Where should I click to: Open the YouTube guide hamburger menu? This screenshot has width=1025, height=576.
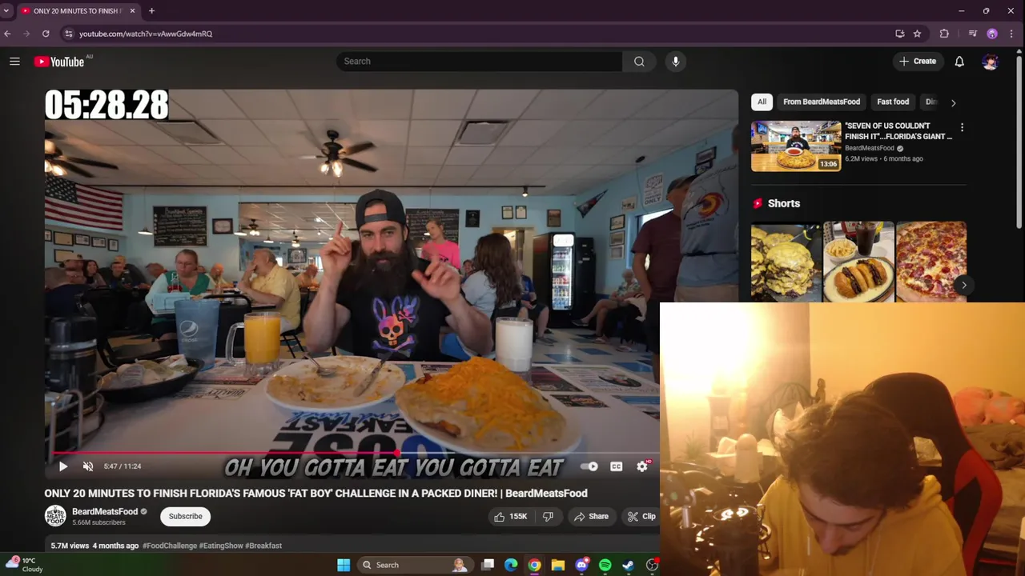[x=14, y=62]
